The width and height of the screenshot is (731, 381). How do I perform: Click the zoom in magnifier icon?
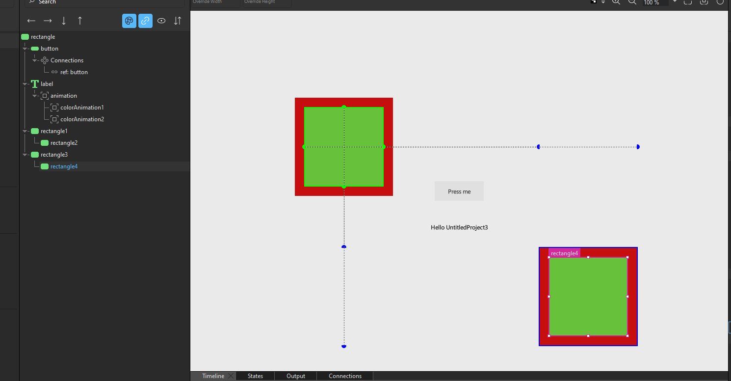click(617, 2)
